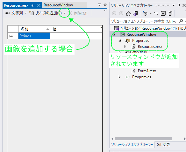Select the Properties folder
The image size is (186, 152).
(140, 41)
